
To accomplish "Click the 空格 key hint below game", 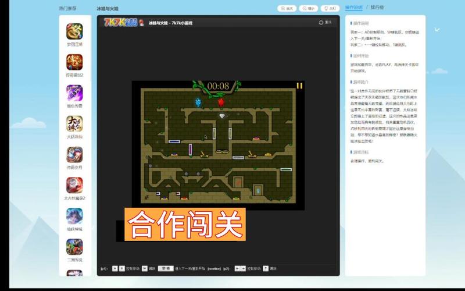I will click(x=166, y=268).
